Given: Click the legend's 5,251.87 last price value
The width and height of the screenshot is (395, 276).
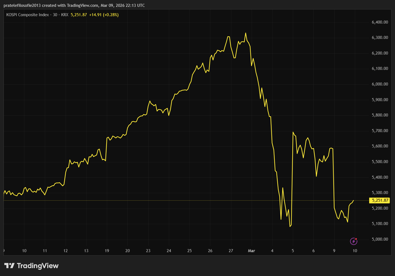Looking at the screenshot, I should pyautogui.click(x=79, y=15).
